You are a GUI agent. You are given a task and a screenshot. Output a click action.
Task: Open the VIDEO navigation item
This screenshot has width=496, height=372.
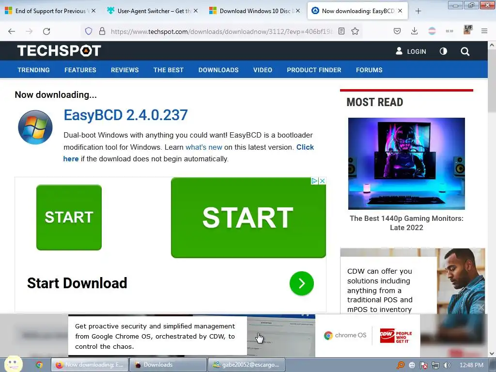click(x=263, y=70)
